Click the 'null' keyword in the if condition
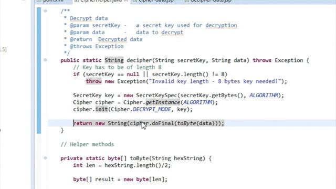336x189 pixels. coord(133,75)
